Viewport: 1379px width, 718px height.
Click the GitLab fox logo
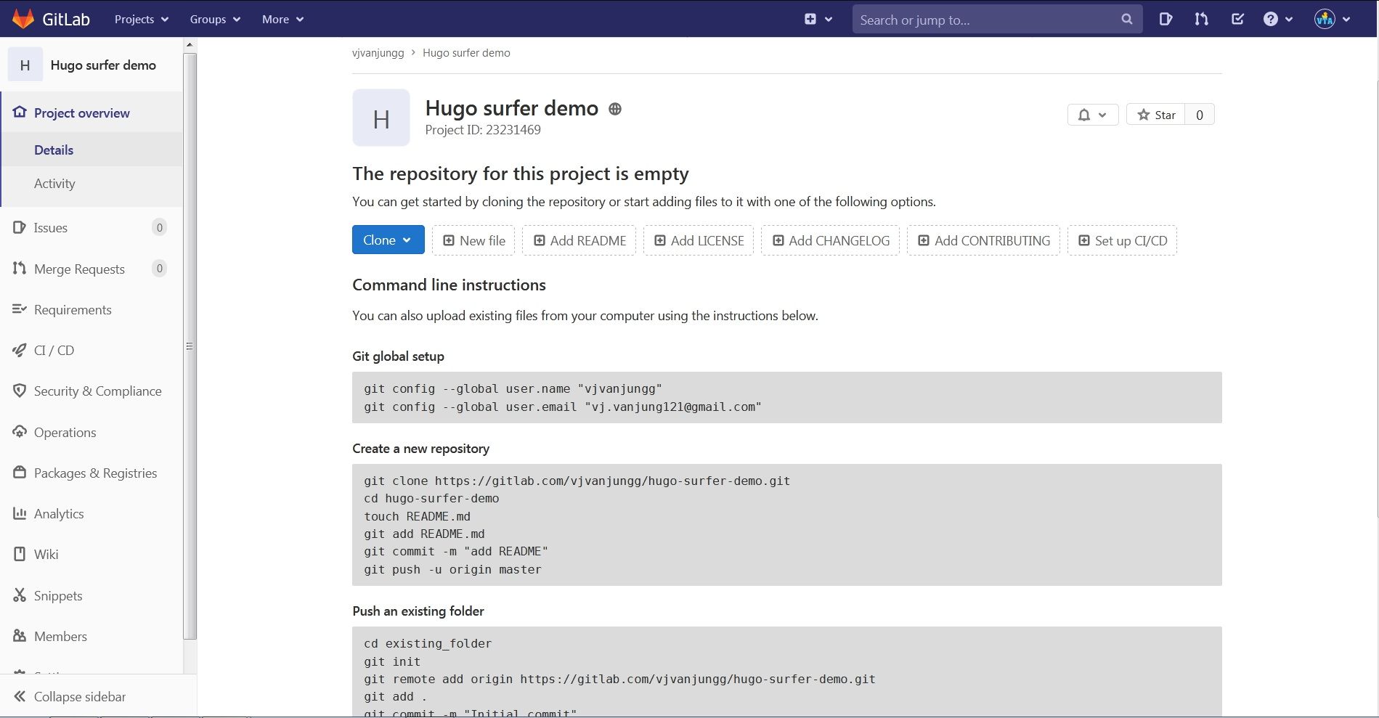pyautogui.click(x=23, y=19)
